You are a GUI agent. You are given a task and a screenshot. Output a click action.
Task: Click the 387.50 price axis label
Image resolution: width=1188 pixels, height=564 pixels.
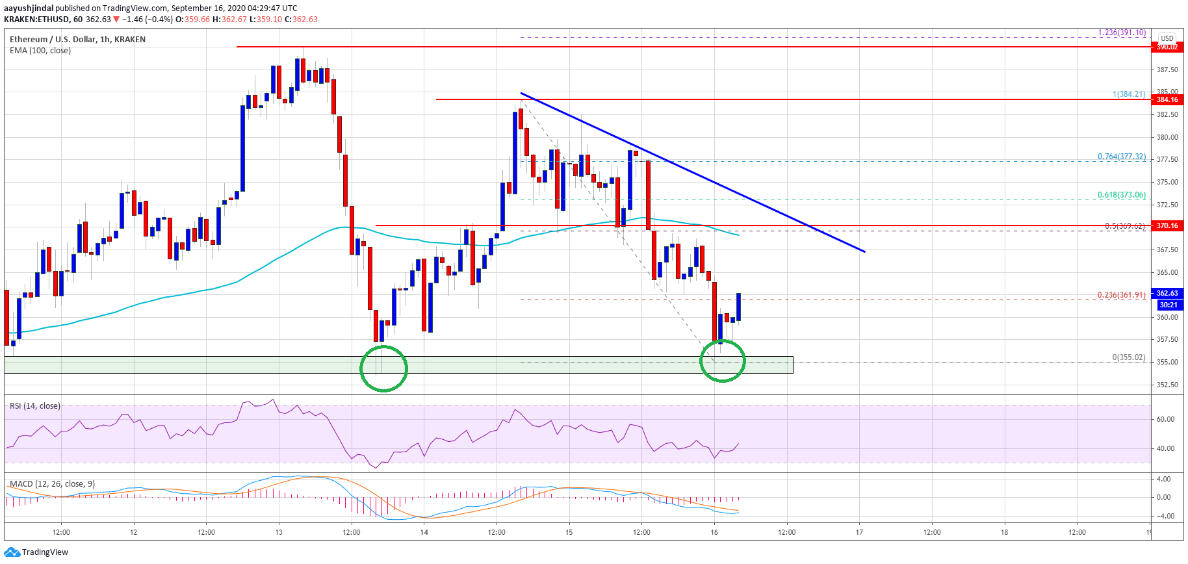click(1167, 70)
